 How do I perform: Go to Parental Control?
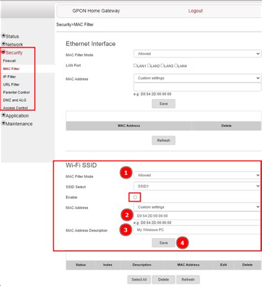click(16, 92)
